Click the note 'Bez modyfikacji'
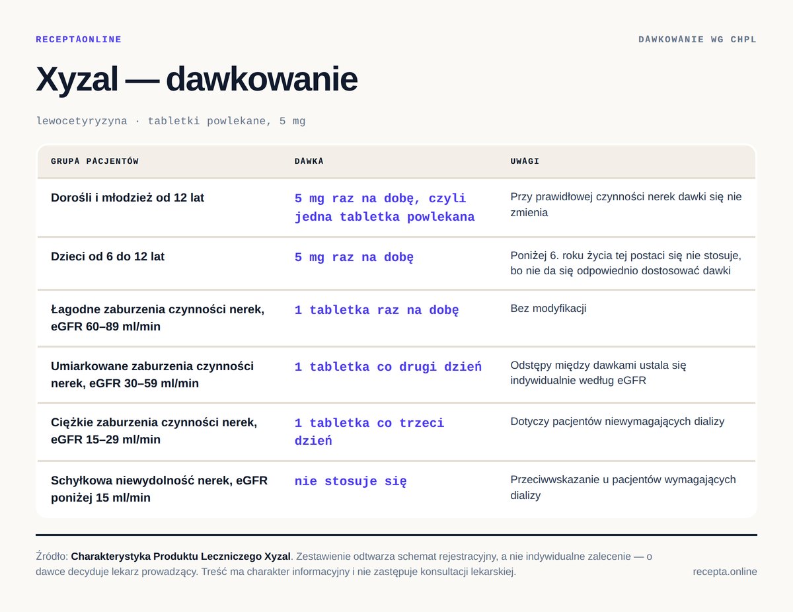793x612 pixels. click(548, 309)
